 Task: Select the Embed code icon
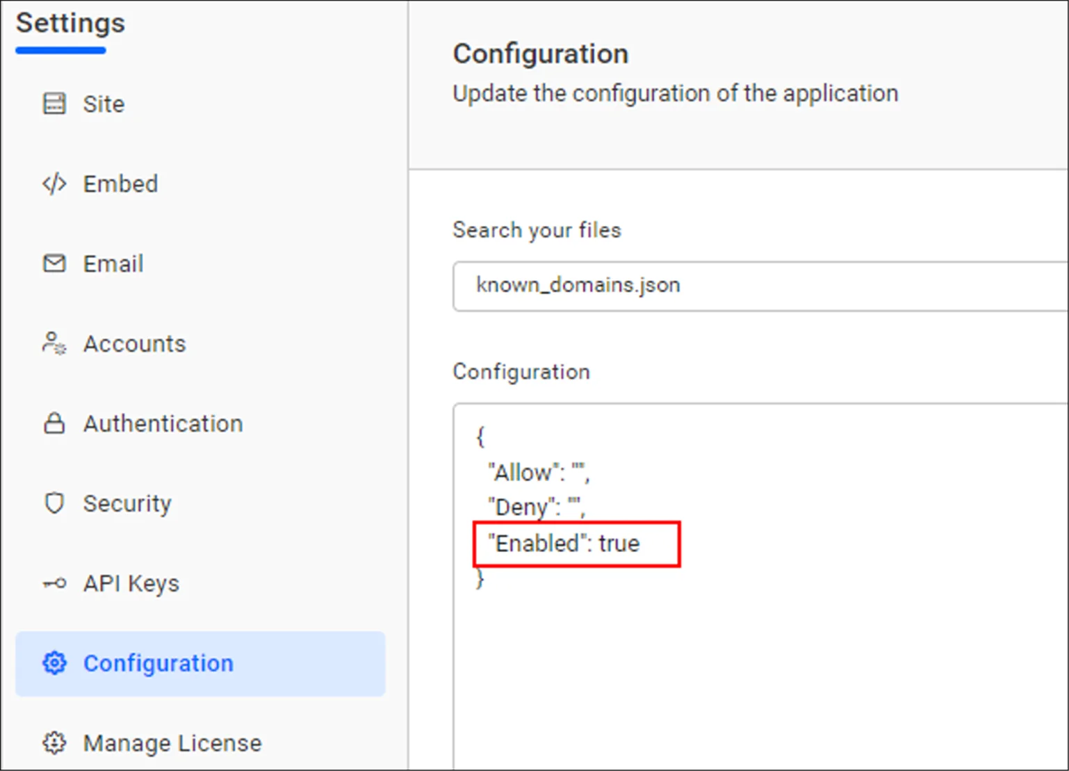pyautogui.click(x=54, y=184)
